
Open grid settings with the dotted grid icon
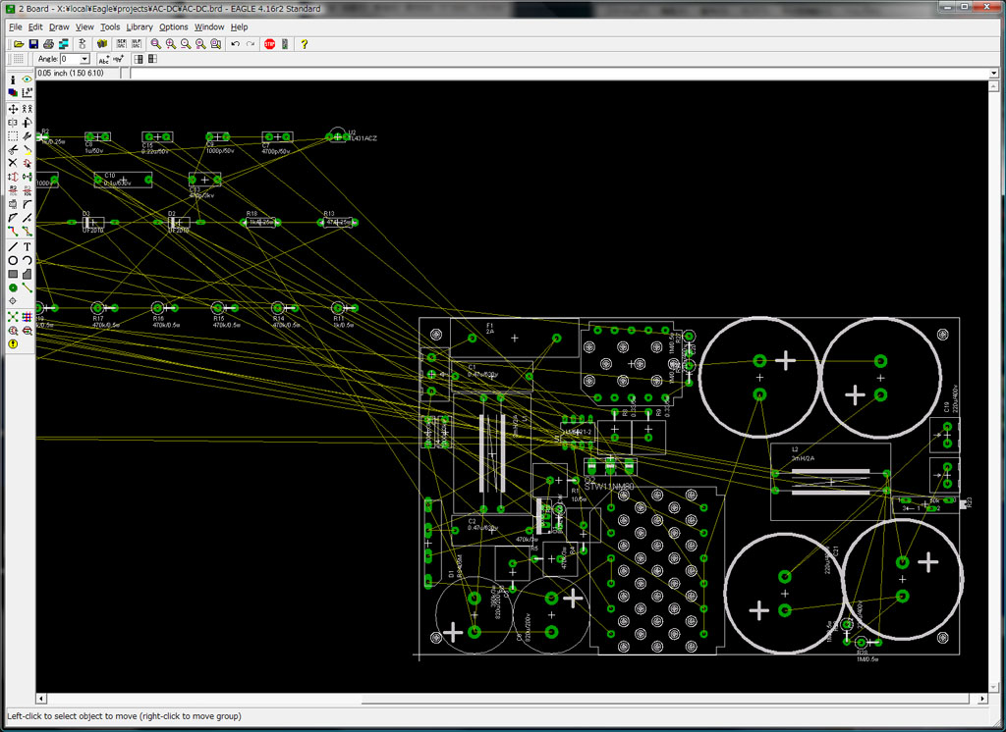(x=19, y=59)
